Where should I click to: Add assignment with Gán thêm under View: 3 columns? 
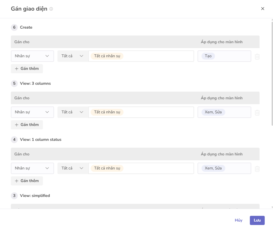click(27, 125)
